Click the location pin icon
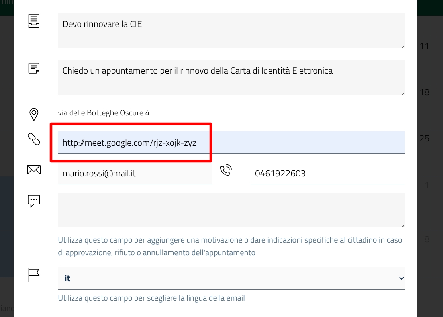 click(34, 114)
